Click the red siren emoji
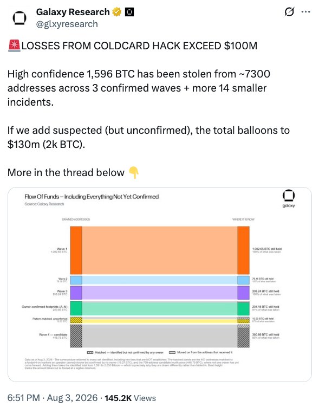 (14, 46)
